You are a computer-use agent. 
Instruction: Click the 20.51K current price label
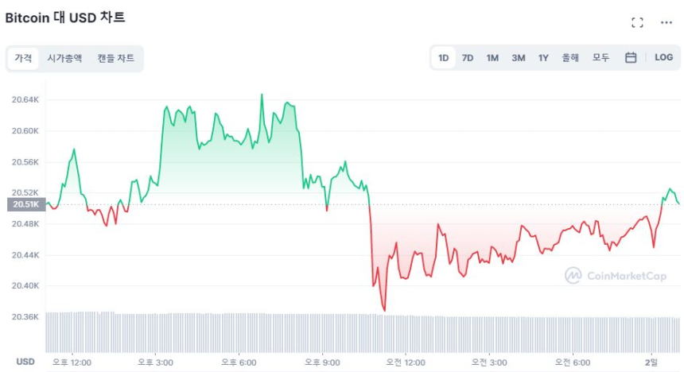(x=25, y=204)
